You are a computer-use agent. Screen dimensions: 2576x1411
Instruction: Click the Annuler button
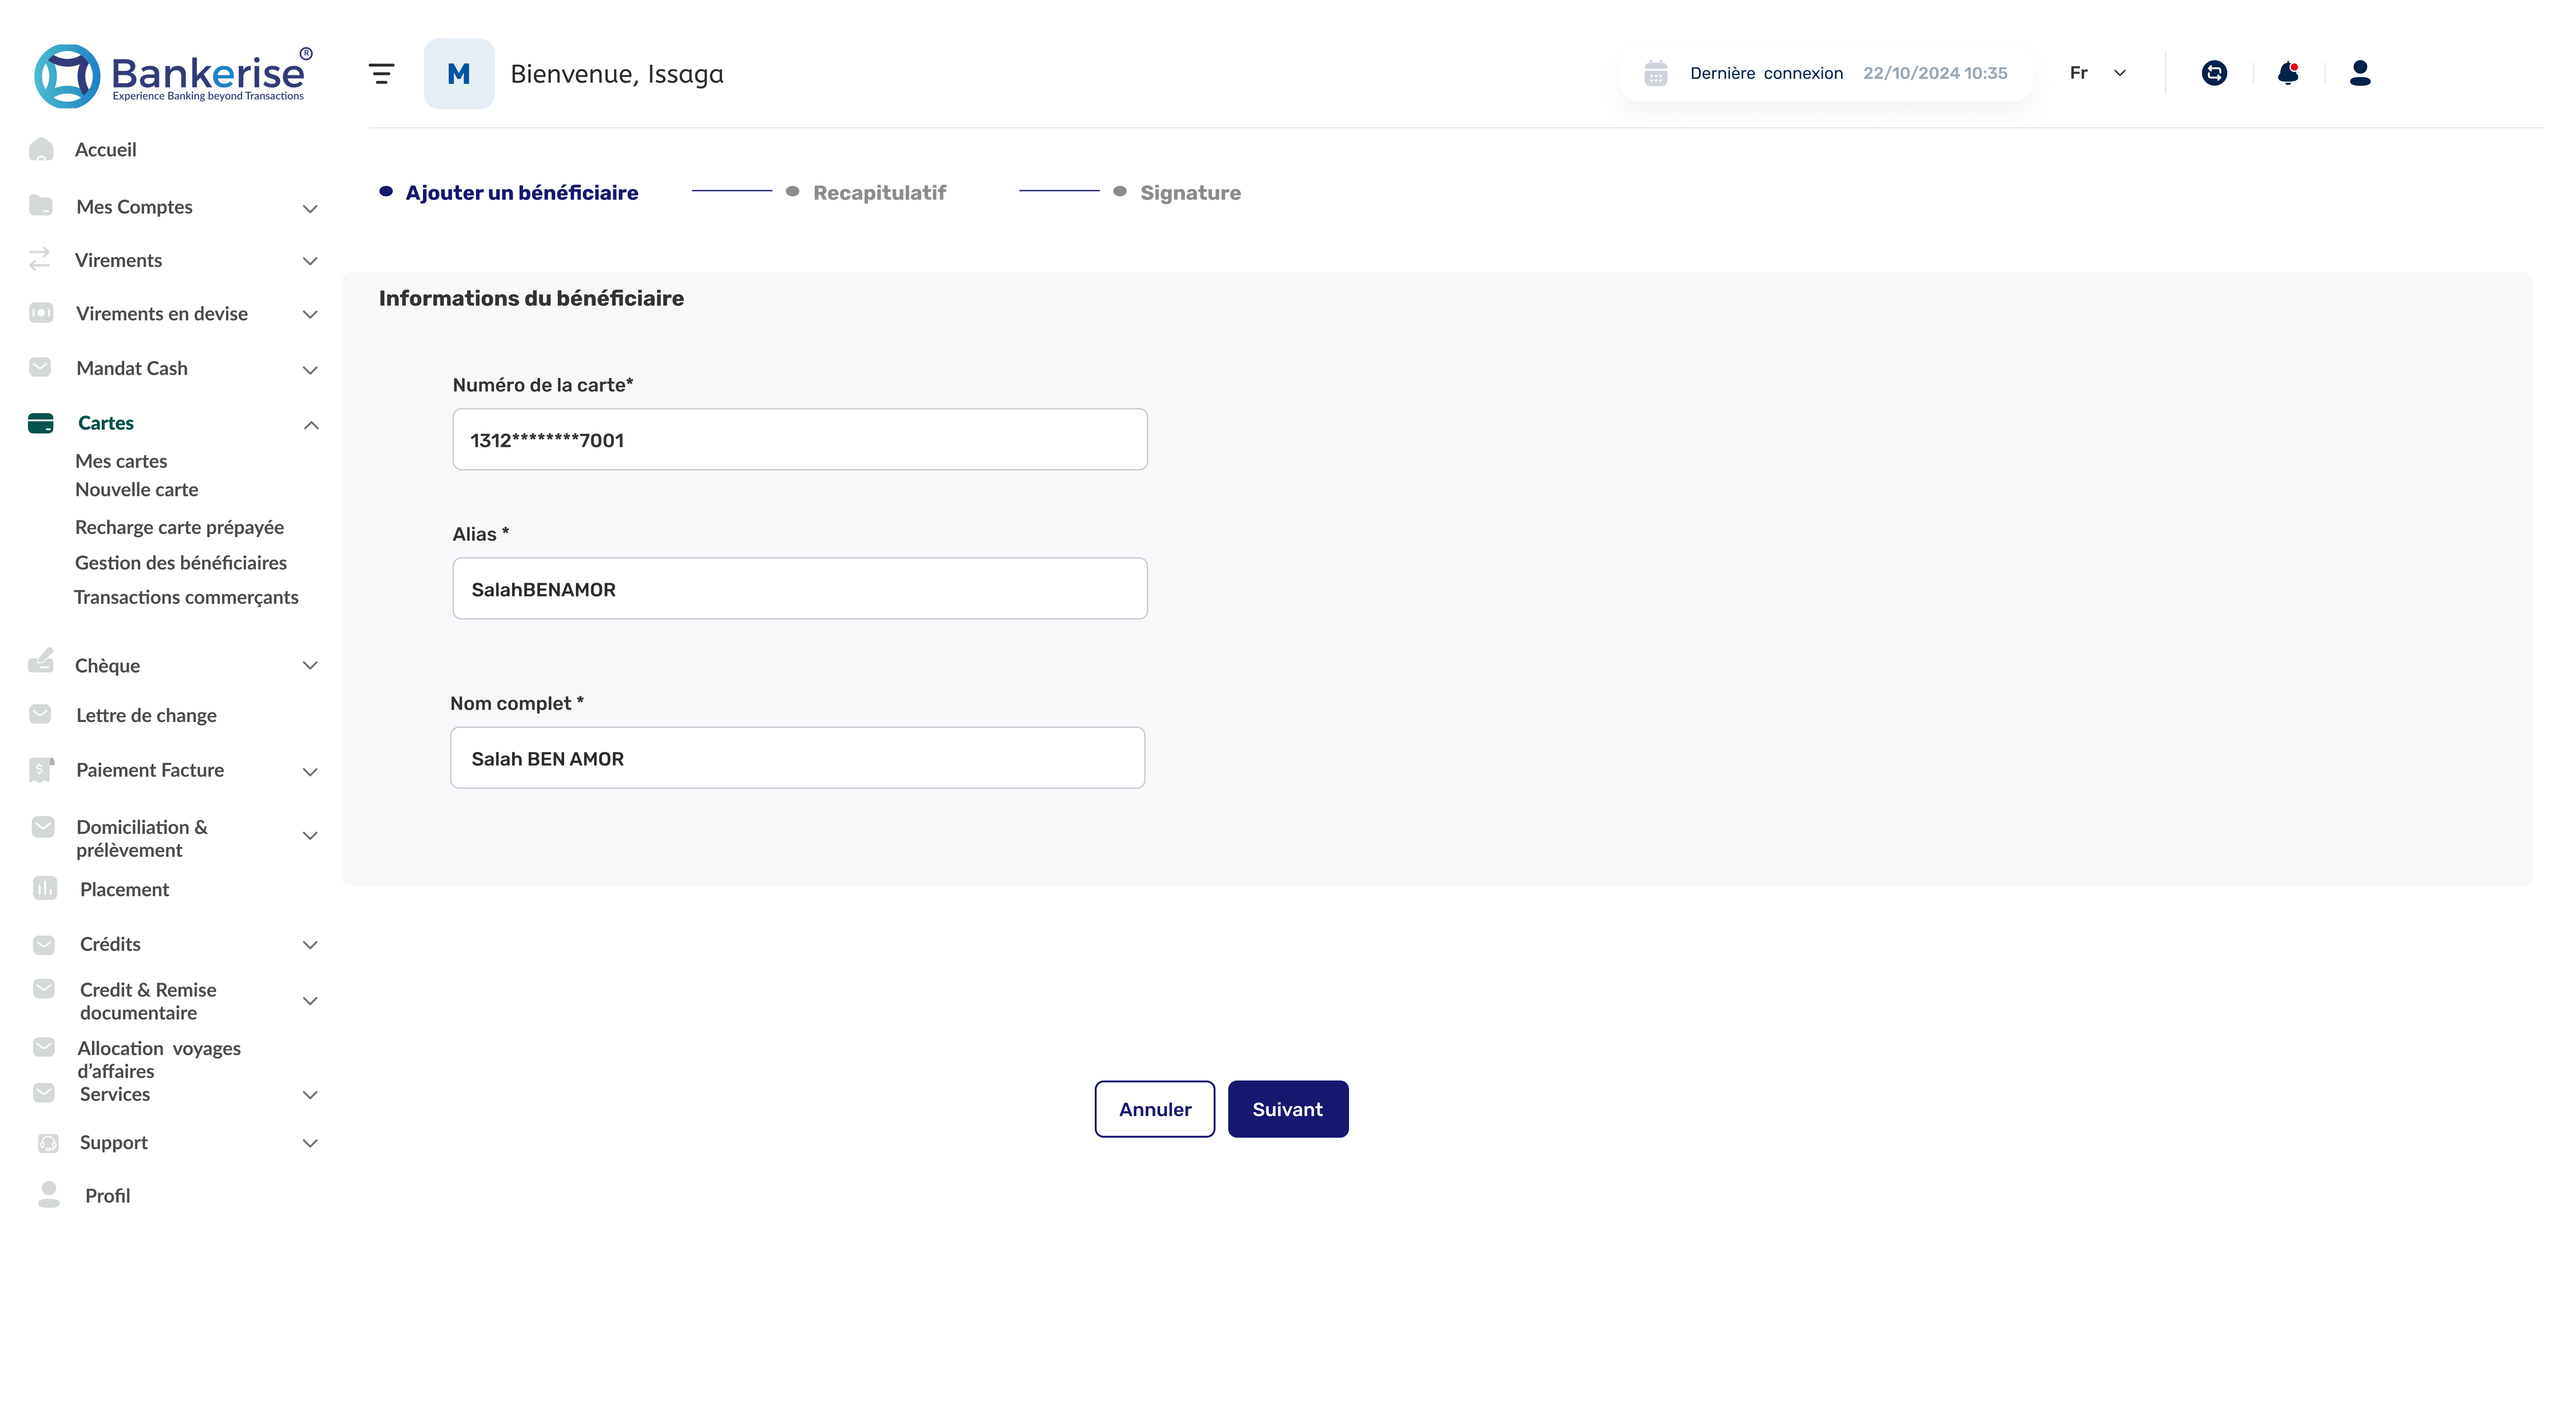point(1155,1109)
